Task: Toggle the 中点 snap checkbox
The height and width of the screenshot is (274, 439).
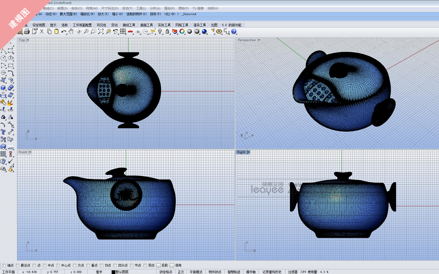Action: (x=45, y=265)
